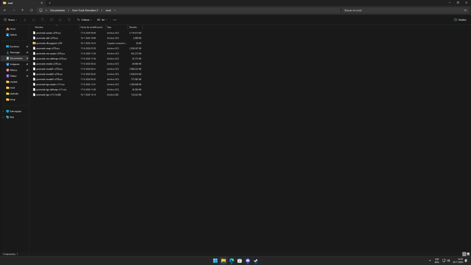Click the Nuevo button in the toolbar
The image size is (471, 265).
pos(10,20)
